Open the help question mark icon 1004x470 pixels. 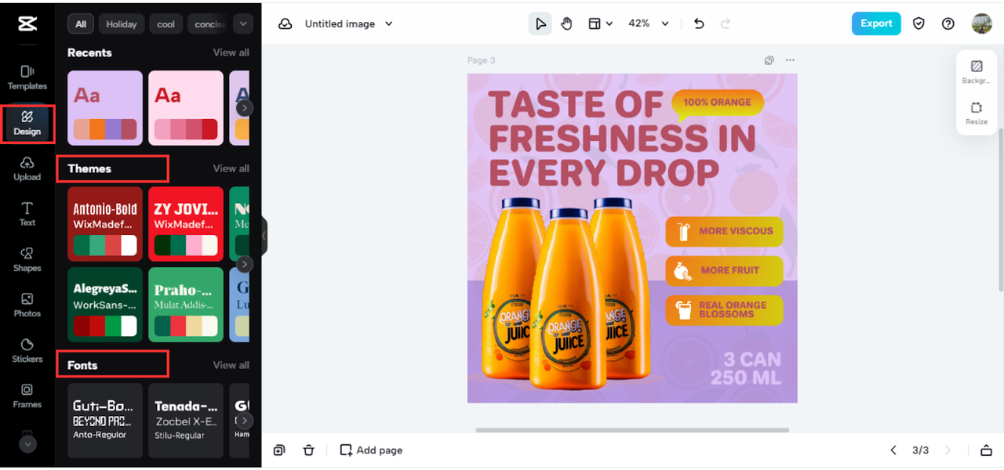click(948, 23)
